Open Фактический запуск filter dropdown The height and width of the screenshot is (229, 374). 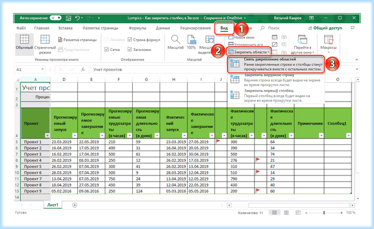185,136
